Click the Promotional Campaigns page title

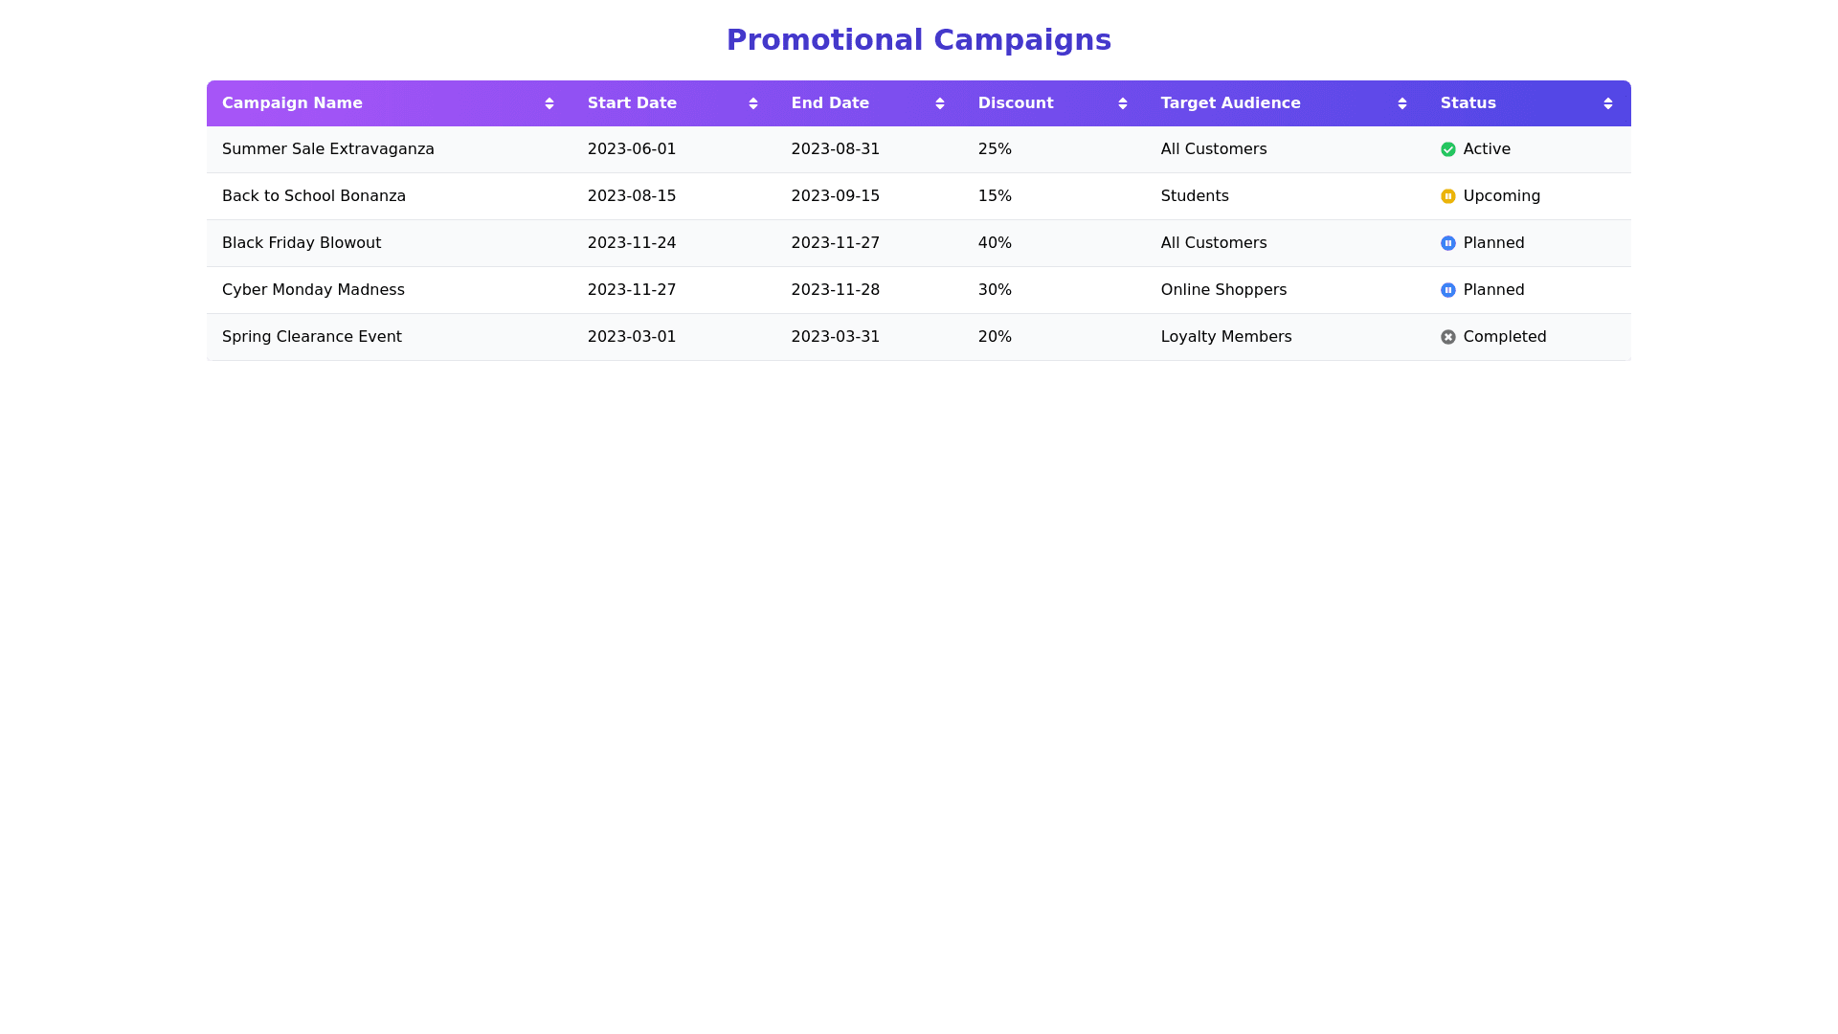919,40
